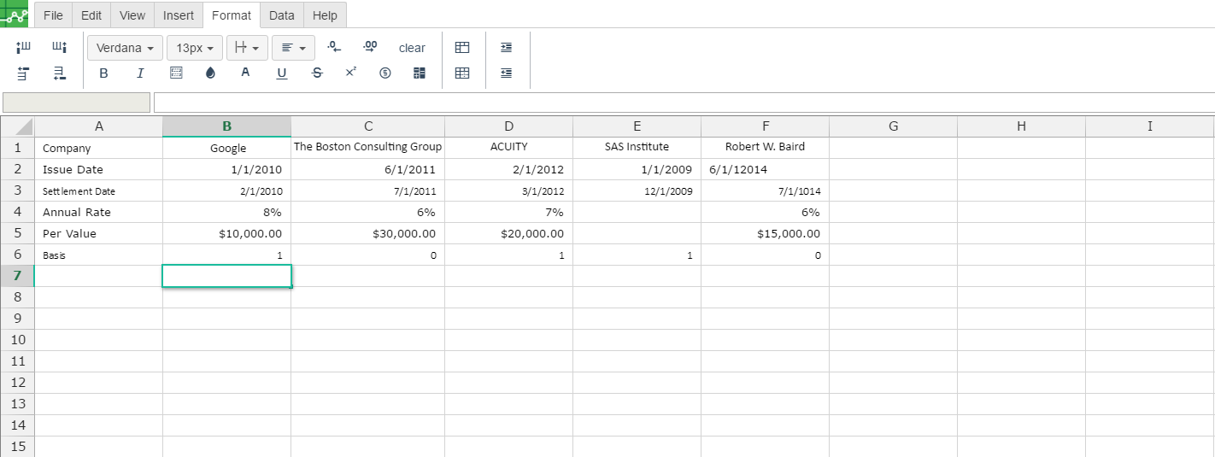This screenshot has width=1215, height=457.
Task: Click the merge cells grid icon
Action: point(420,73)
